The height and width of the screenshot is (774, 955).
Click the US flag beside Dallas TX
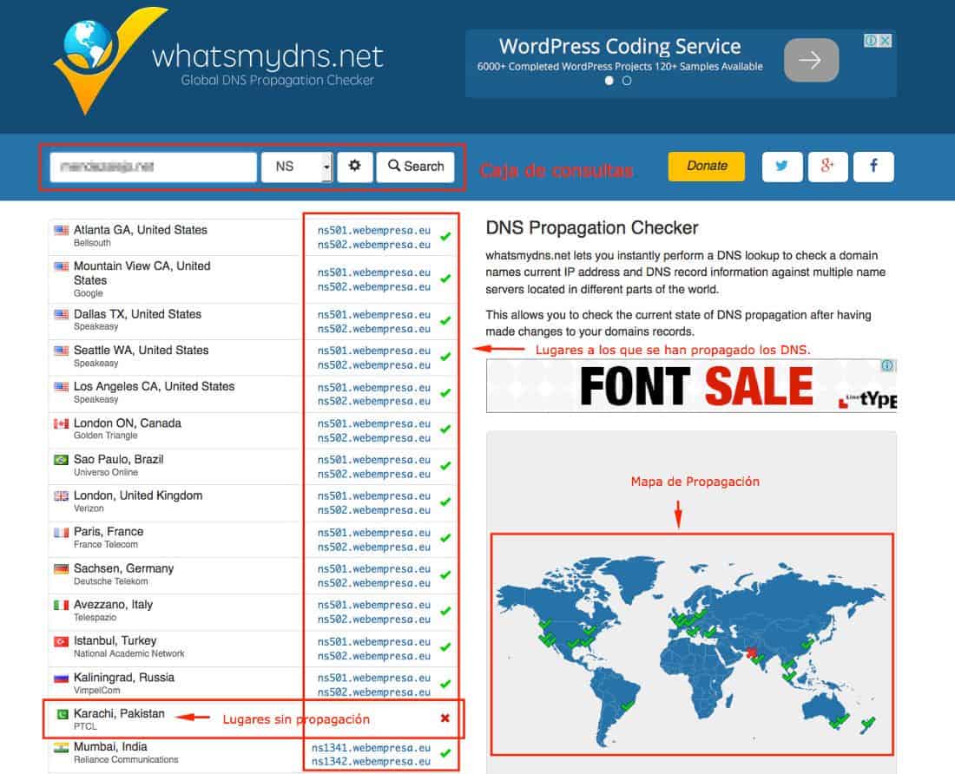pyautogui.click(x=61, y=315)
